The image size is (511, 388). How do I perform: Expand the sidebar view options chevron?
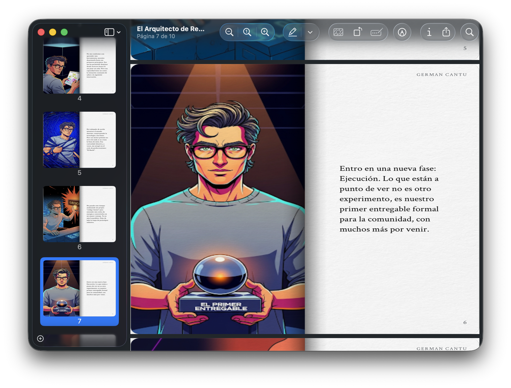[x=119, y=32]
